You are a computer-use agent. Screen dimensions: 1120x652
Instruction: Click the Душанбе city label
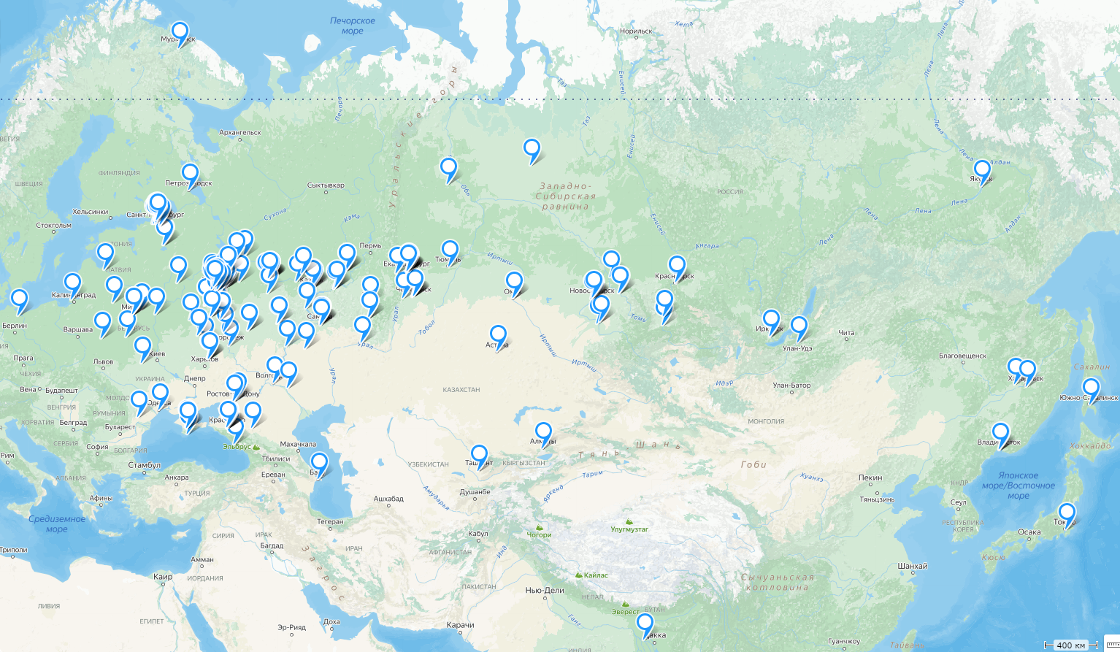(x=475, y=493)
